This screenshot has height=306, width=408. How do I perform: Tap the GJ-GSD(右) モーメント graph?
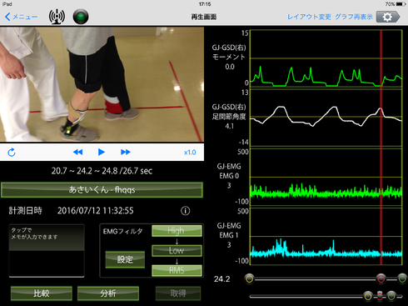326,58
